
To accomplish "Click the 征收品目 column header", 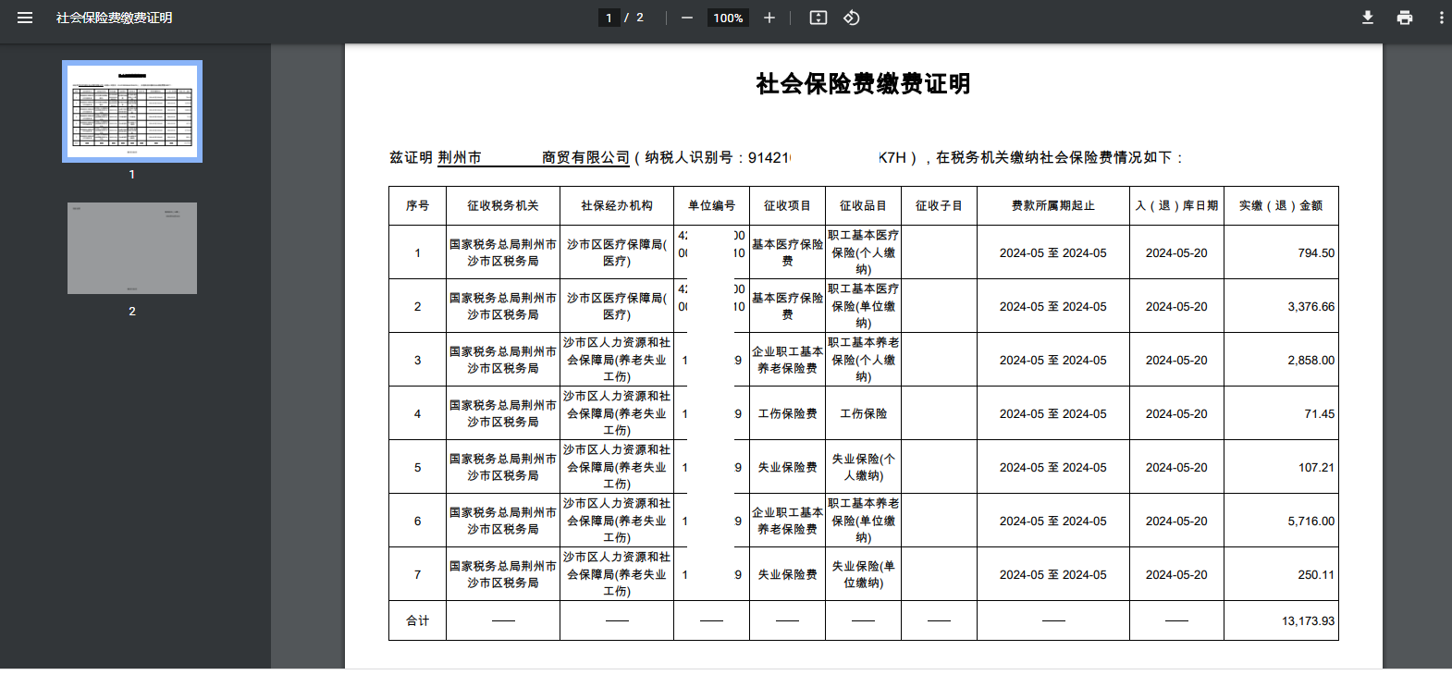I will (863, 205).
